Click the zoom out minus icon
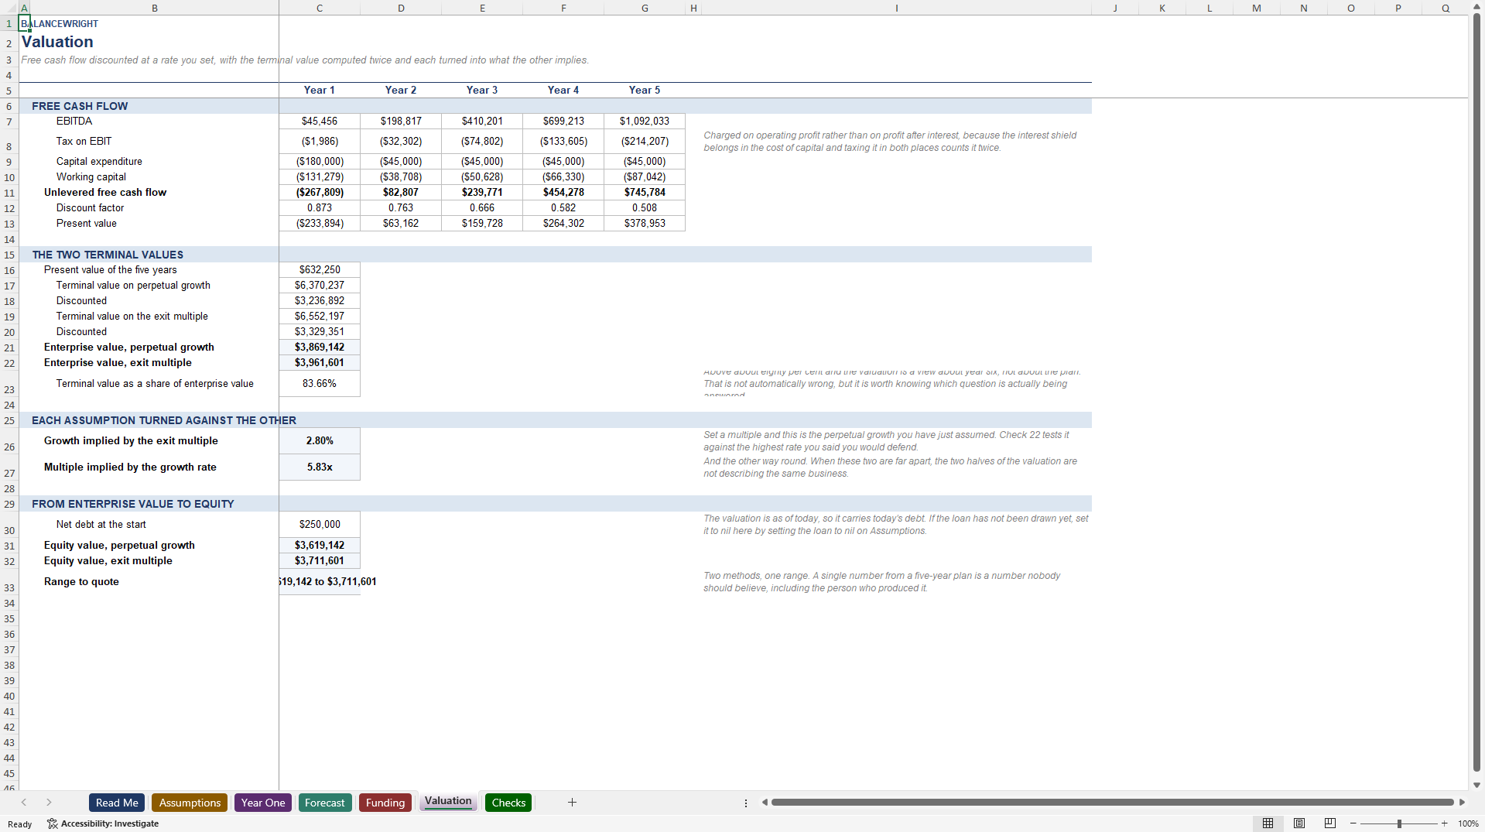Viewport: 1485px width, 832px height. [x=1353, y=823]
